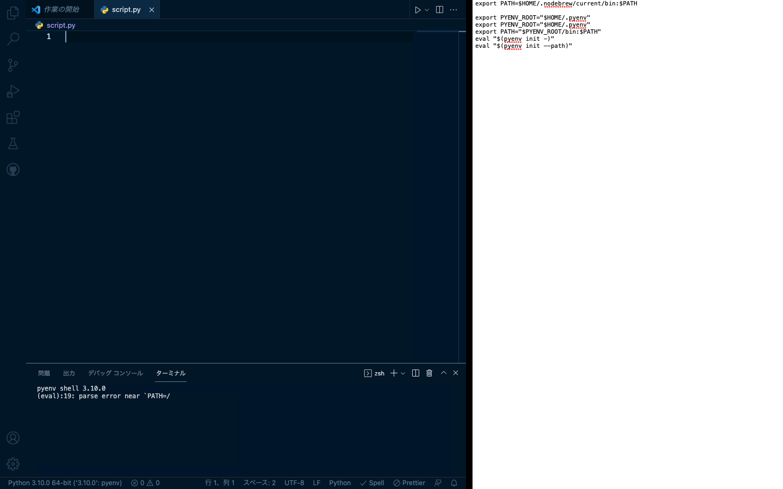This screenshot has width=783, height=489.
Task: Toggle the Spell checker status item
Action: click(372, 483)
